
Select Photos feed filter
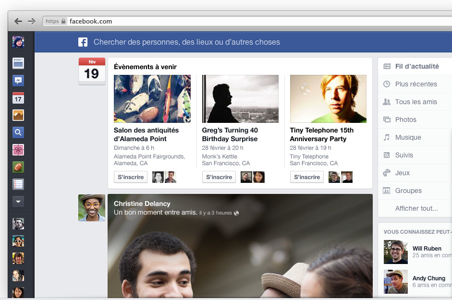[x=405, y=120]
